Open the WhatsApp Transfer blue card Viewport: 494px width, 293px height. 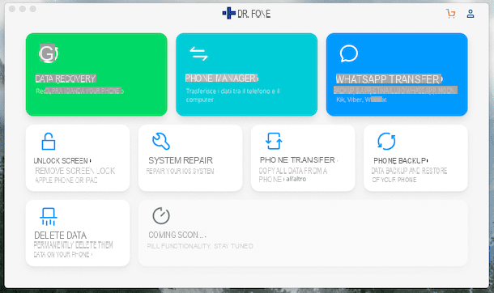[397, 74]
